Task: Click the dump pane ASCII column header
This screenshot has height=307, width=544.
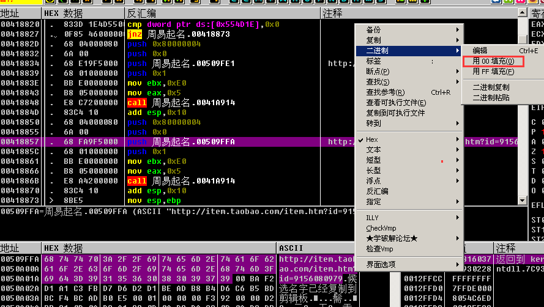Action: 316,248
